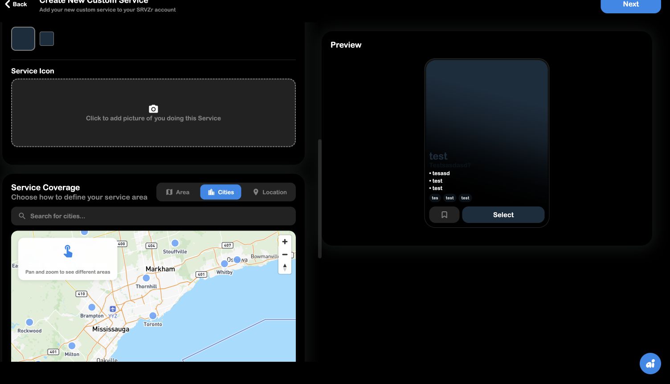Click the bookmark icon in the preview
The height and width of the screenshot is (384, 670).
444,215
